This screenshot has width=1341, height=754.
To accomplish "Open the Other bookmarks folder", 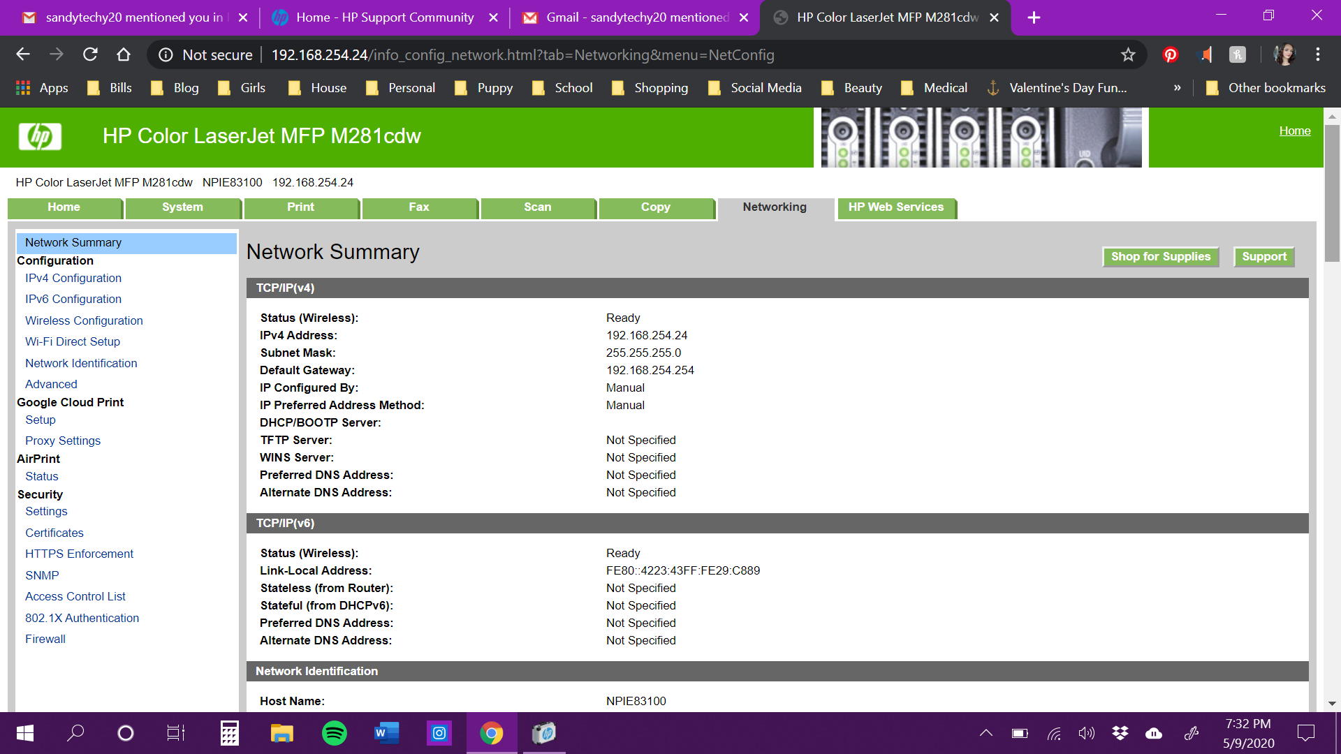I will pos(1266,87).
